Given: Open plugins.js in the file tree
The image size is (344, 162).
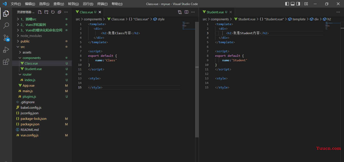Looking at the screenshot, I should 42,96.
